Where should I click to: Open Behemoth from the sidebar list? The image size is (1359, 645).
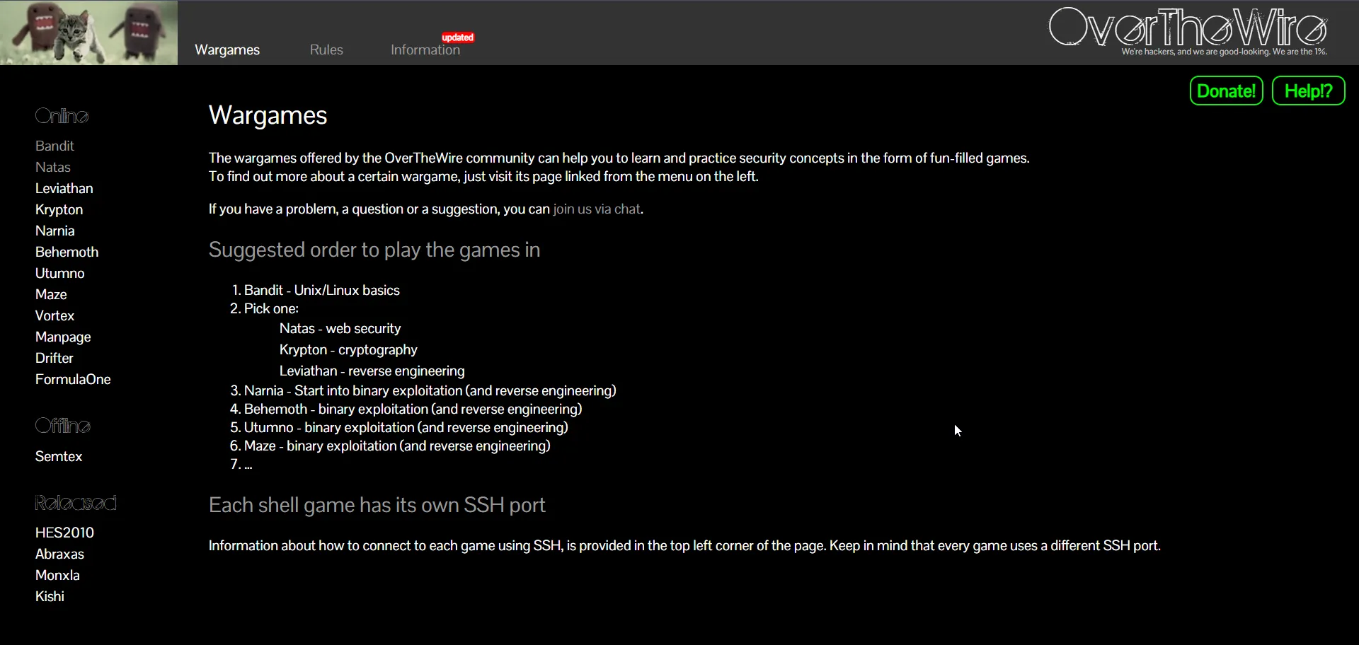[x=67, y=252]
